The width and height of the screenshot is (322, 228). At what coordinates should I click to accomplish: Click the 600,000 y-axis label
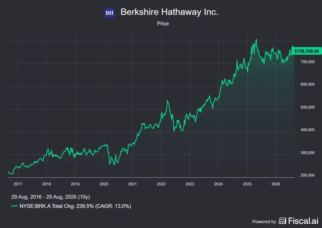coord(308,84)
